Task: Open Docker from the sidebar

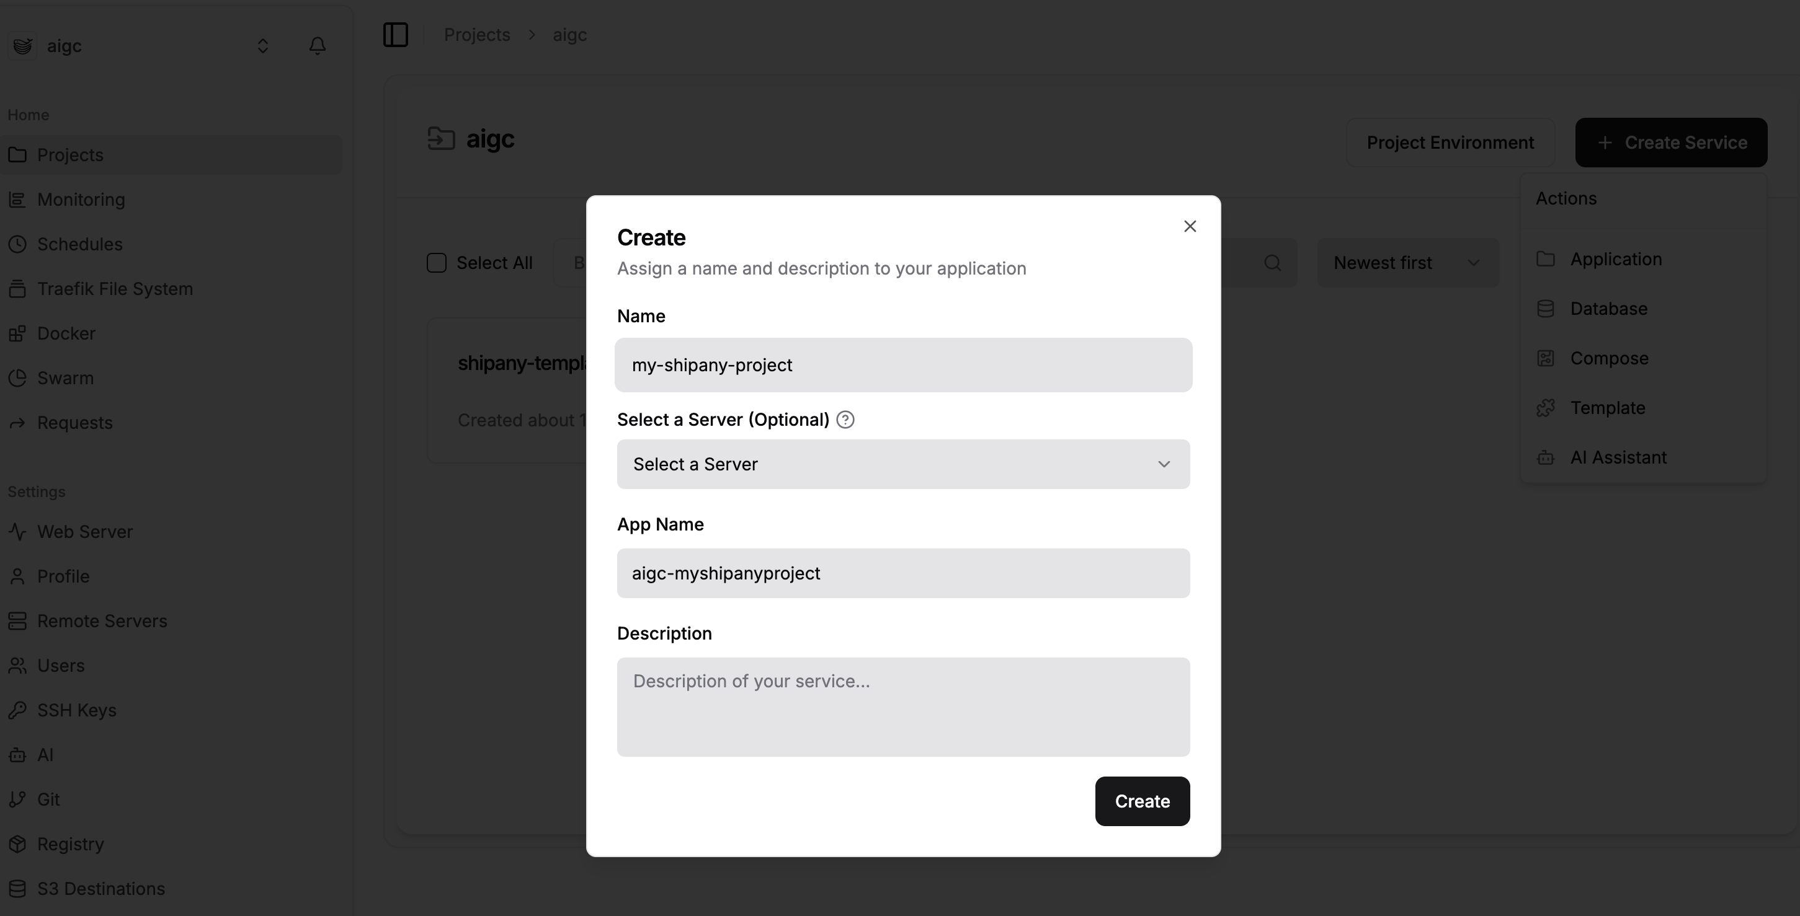Action: click(66, 333)
